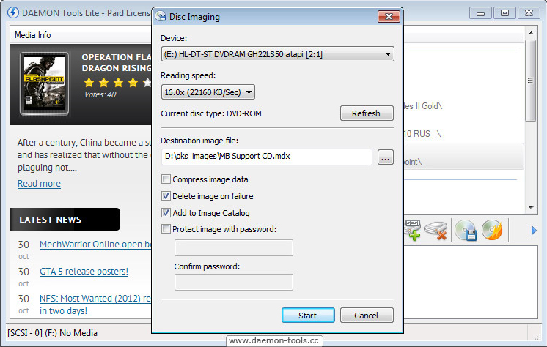This screenshot has width=547, height=347.
Task: Click the image catalog vertical scrollbar thumb
Action: [531, 80]
